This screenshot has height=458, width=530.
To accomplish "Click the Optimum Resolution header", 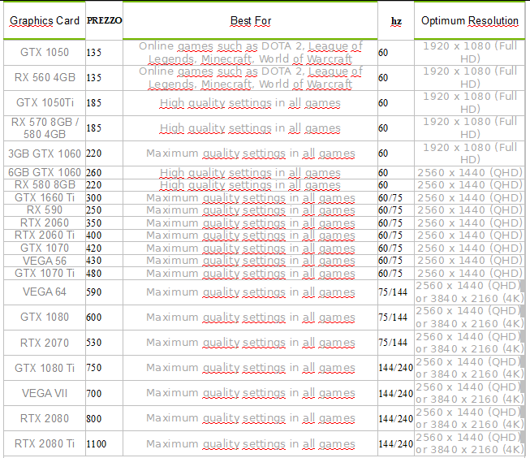I will pyautogui.click(x=469, y=20).
